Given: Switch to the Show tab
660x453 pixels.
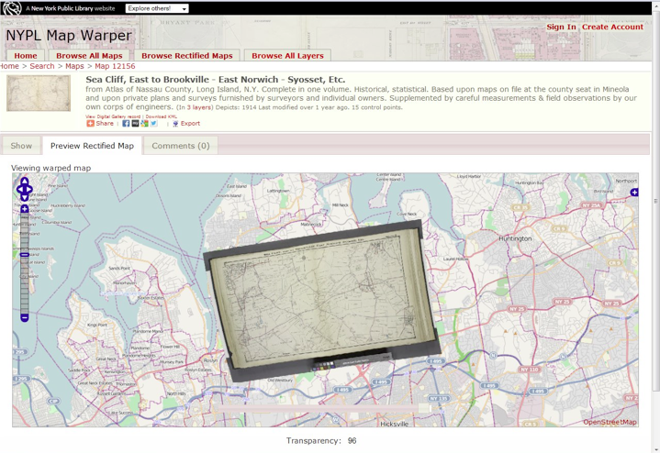Looking at the screenshot, I should 21,146.
